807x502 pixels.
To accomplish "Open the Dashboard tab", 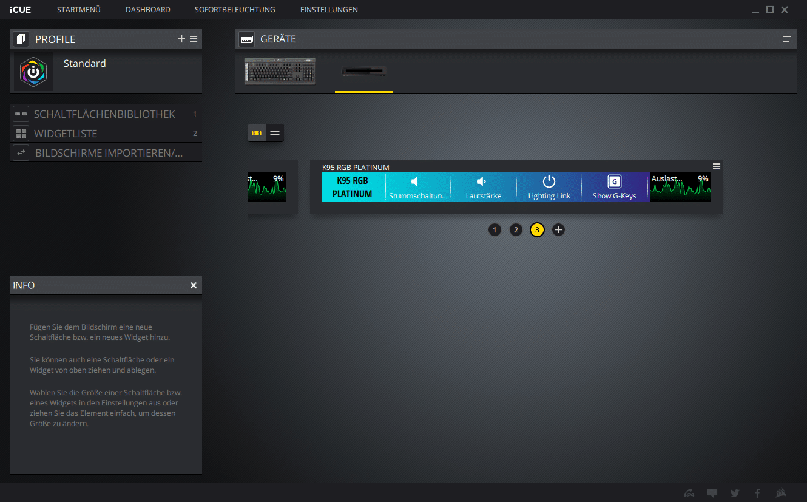I will point(147,10).
